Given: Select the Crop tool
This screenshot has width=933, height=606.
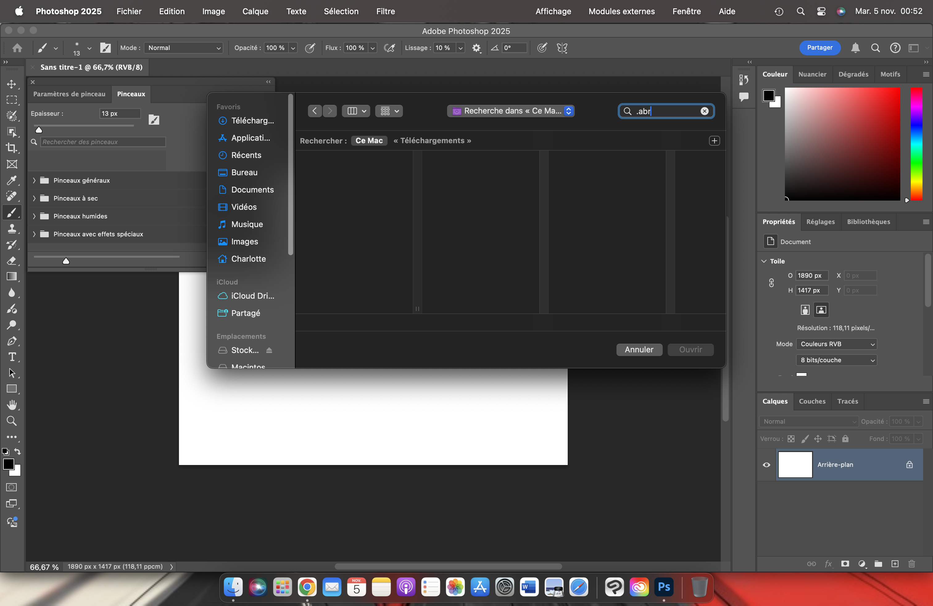Looking at the screenshot, I should [x=12, y=148].
